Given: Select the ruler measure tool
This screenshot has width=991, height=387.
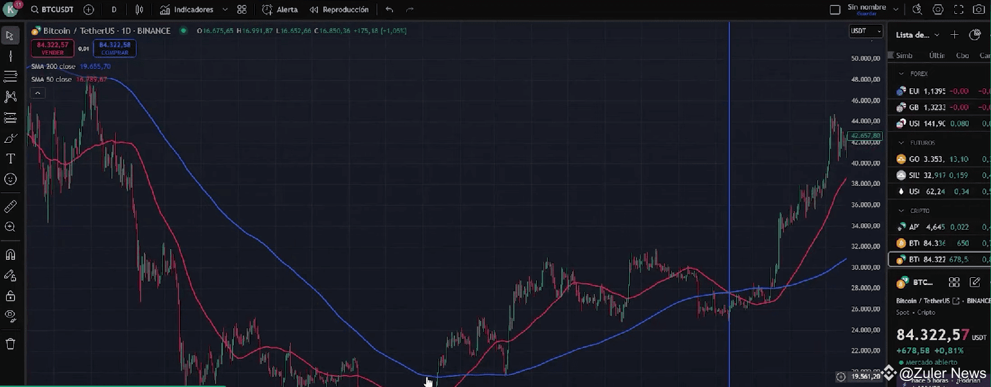Looking at the screenshot, I should (10, 206).
